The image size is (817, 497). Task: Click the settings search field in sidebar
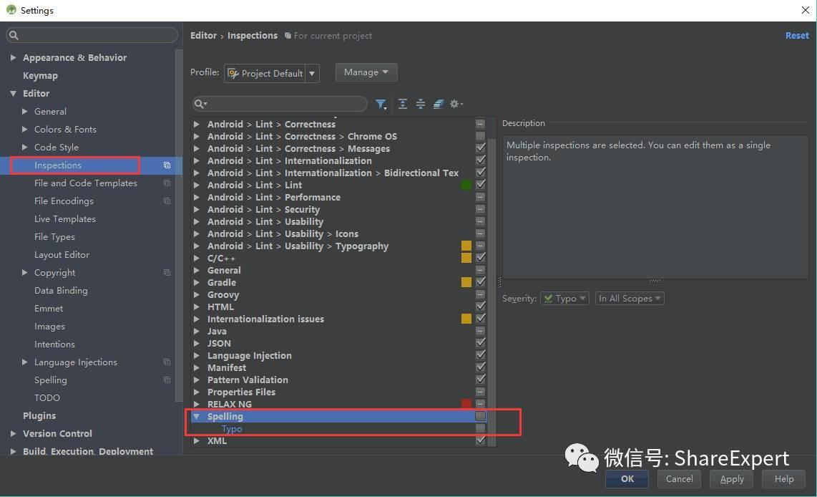[92, 35]
